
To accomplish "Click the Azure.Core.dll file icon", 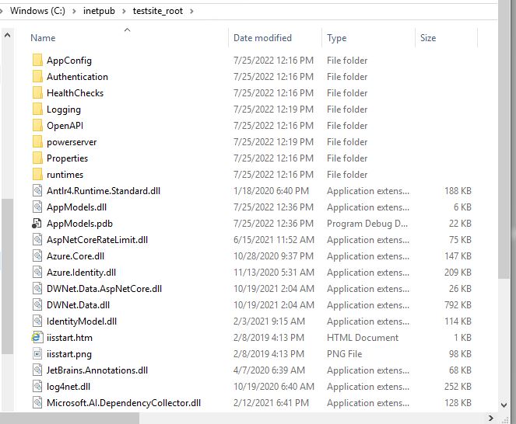I will 37,256.
